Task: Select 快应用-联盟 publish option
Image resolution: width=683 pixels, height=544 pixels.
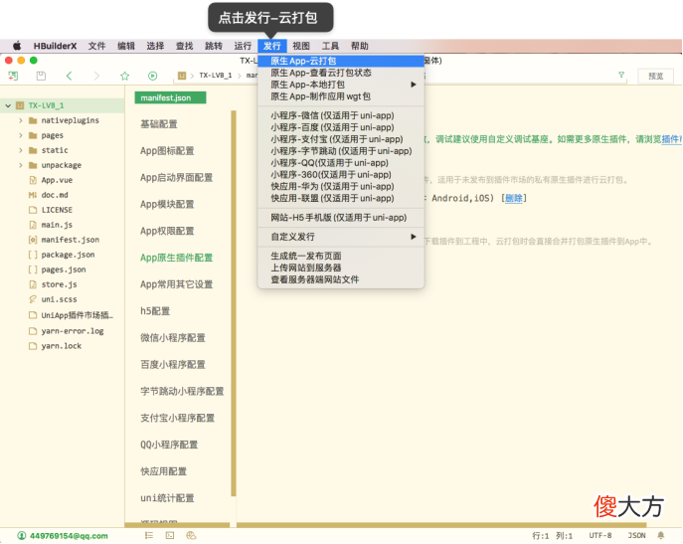Action: [x=341, y=198]
